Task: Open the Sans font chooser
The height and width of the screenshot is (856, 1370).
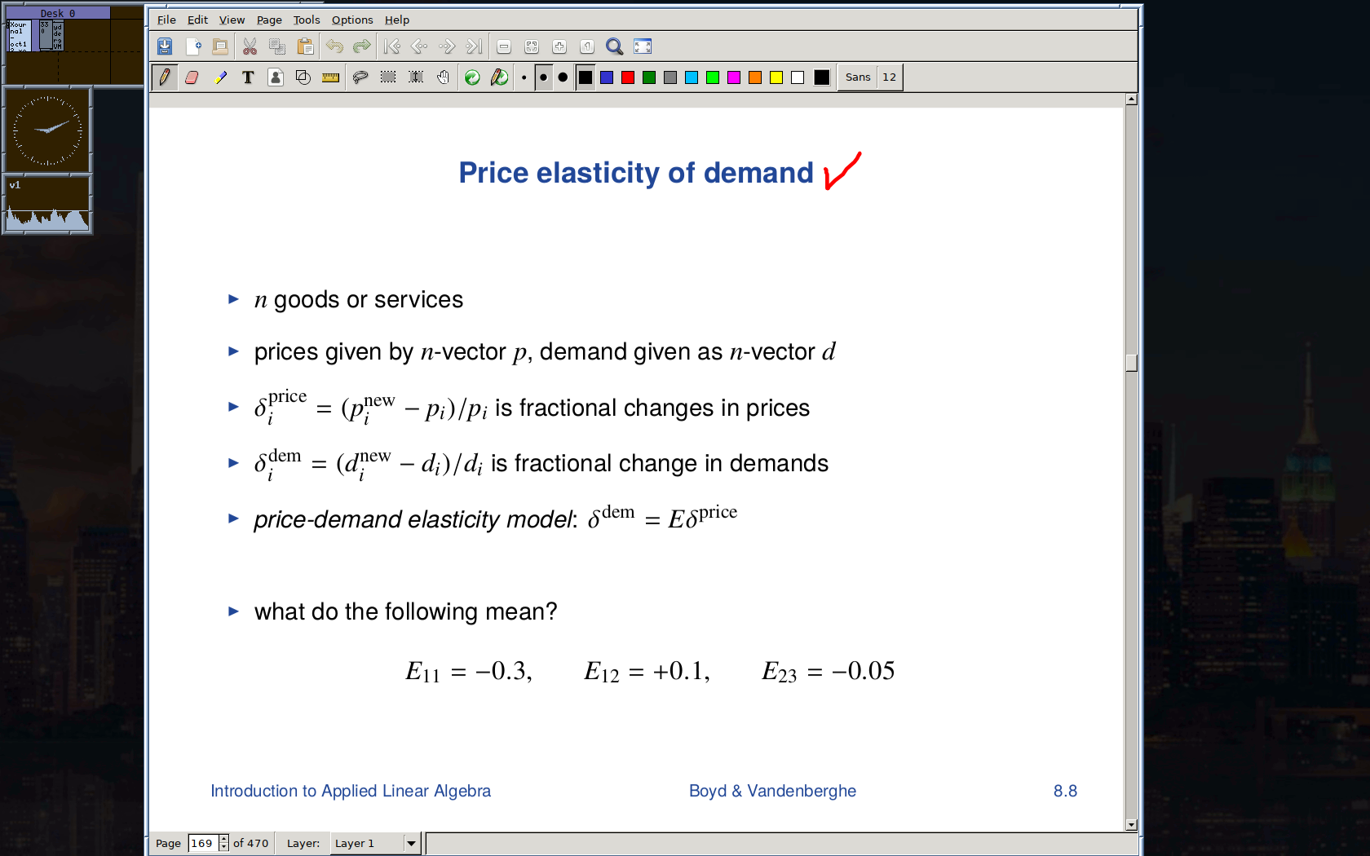Action: tap(857, 77)
